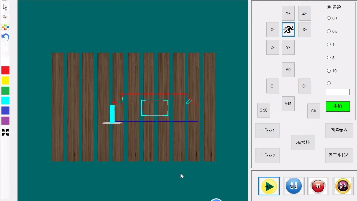Rotate with the C- button
This screenshot has height=201, width=357.
pyautogui.click(x=272, y=86)
